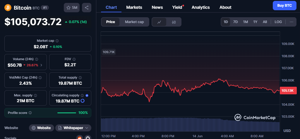Click the #1 rank badge

coord(45,8)
